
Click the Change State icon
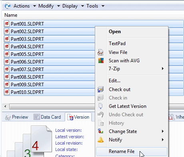(x=100, y=131)
